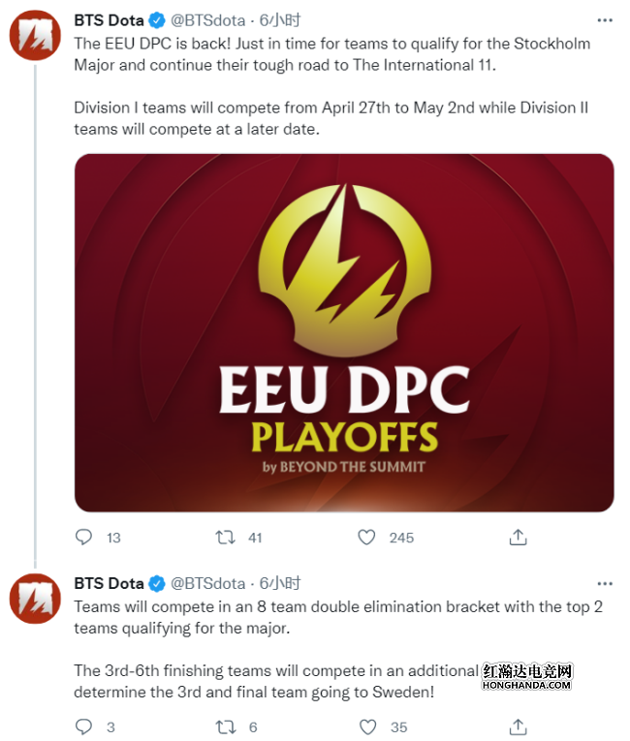Like the second tweet with 35 likes
The image size is (630, 741).
[x=367, y=726]
